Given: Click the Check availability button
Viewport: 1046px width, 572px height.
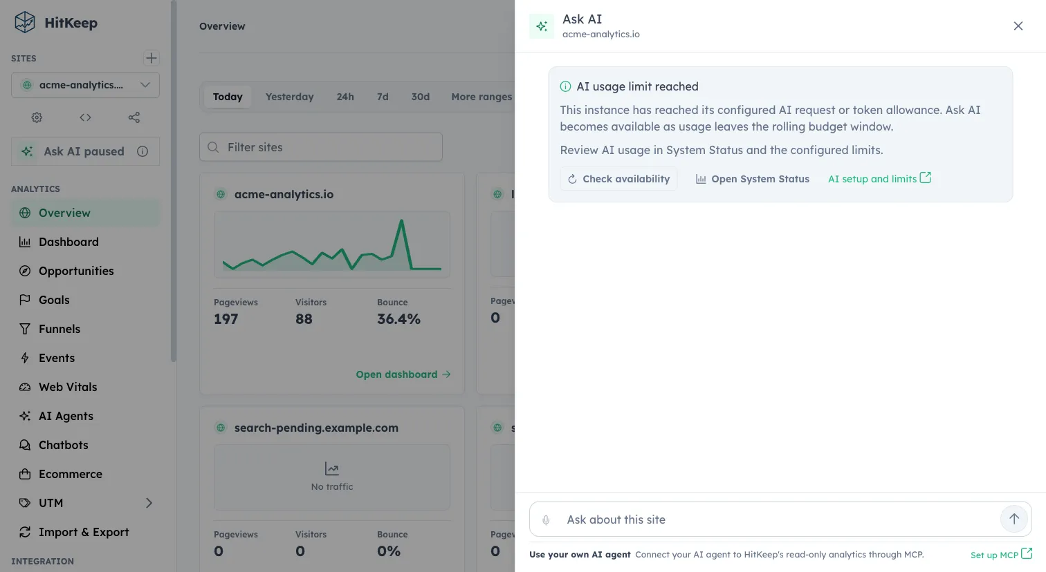Looking at the screenshot, I should point(618,179).
